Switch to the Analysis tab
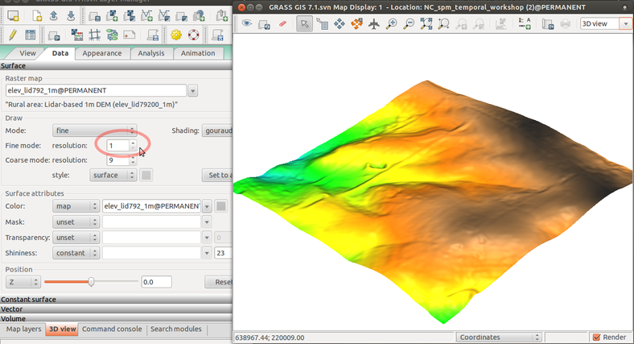 [150, 53]
